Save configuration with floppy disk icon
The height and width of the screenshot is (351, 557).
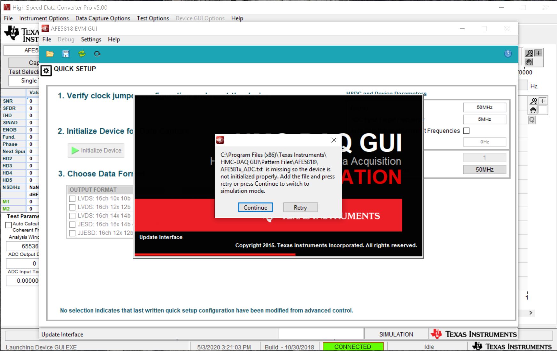[x=66, y=54]
